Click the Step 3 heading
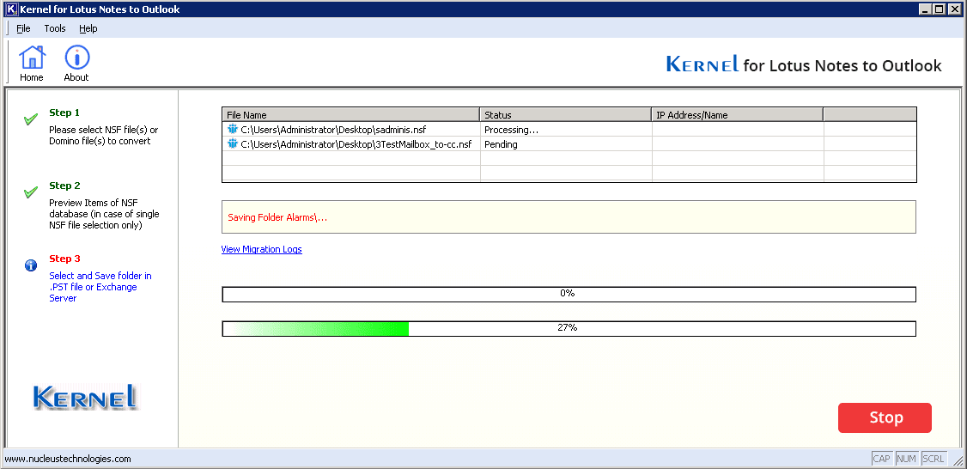This screenshot has height=469, width=967. point(64,259)
